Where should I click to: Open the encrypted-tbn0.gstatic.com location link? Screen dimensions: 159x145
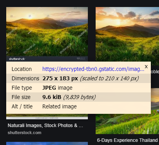coord(93,69)
